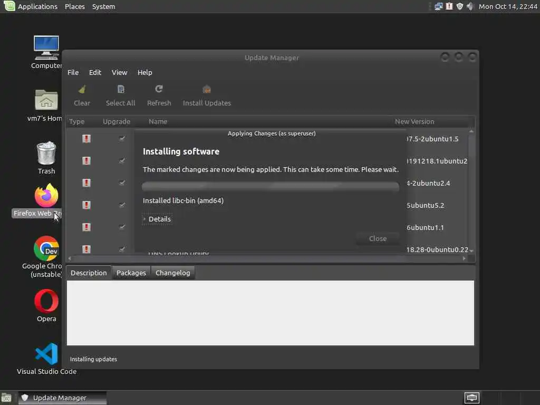
Task: Switch to the Changelog tab
Action: [x=173, y=273]
